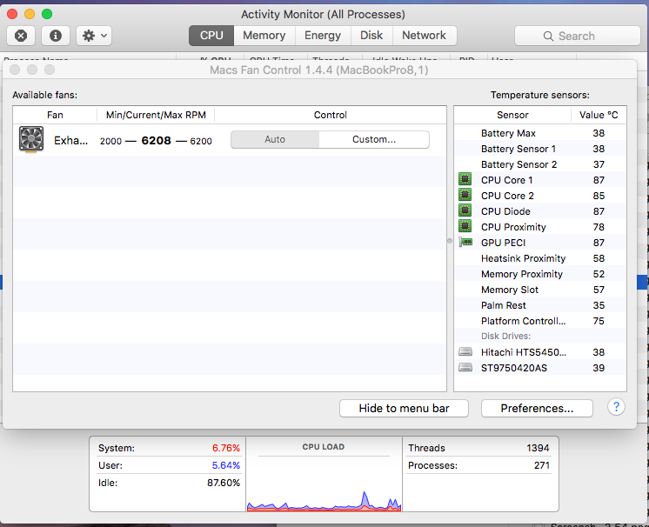Click the Macs Fan Control window title bar
The height and width of the screenshot is (527, 649).
coord(319,70)
